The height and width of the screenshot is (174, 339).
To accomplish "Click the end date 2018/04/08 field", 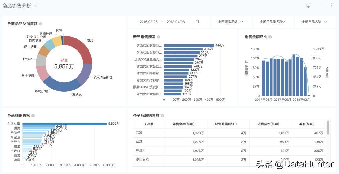I will click(175, 22).
